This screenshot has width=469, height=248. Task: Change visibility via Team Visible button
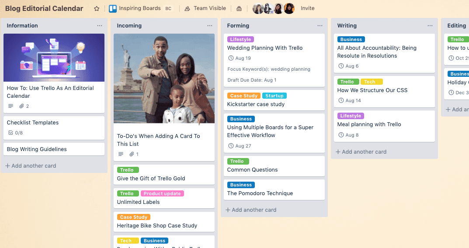coord(205,8)
